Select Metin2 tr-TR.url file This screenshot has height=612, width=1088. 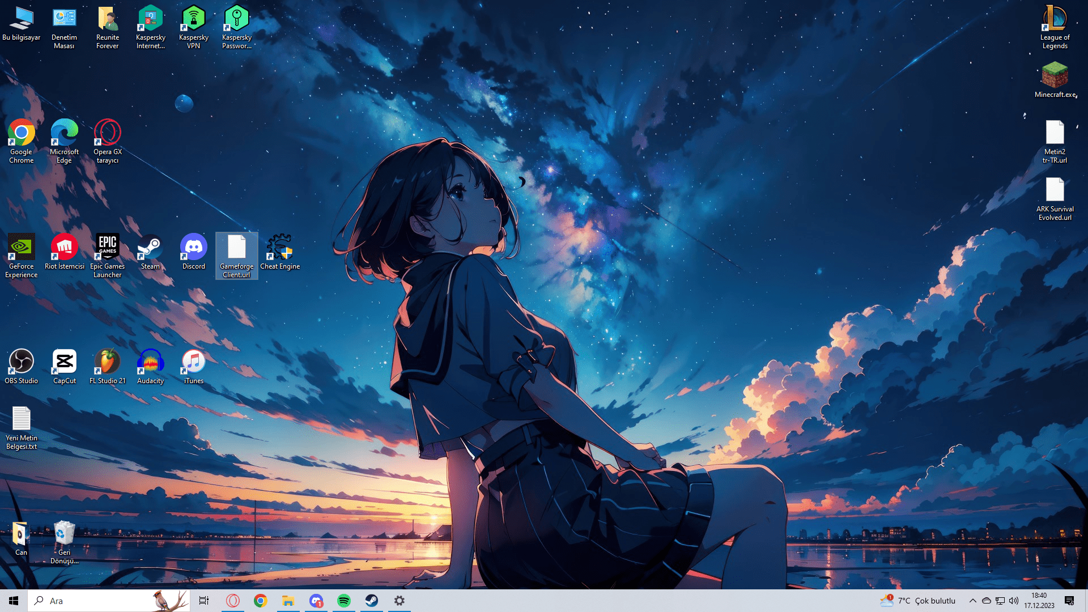(1055, 142)
